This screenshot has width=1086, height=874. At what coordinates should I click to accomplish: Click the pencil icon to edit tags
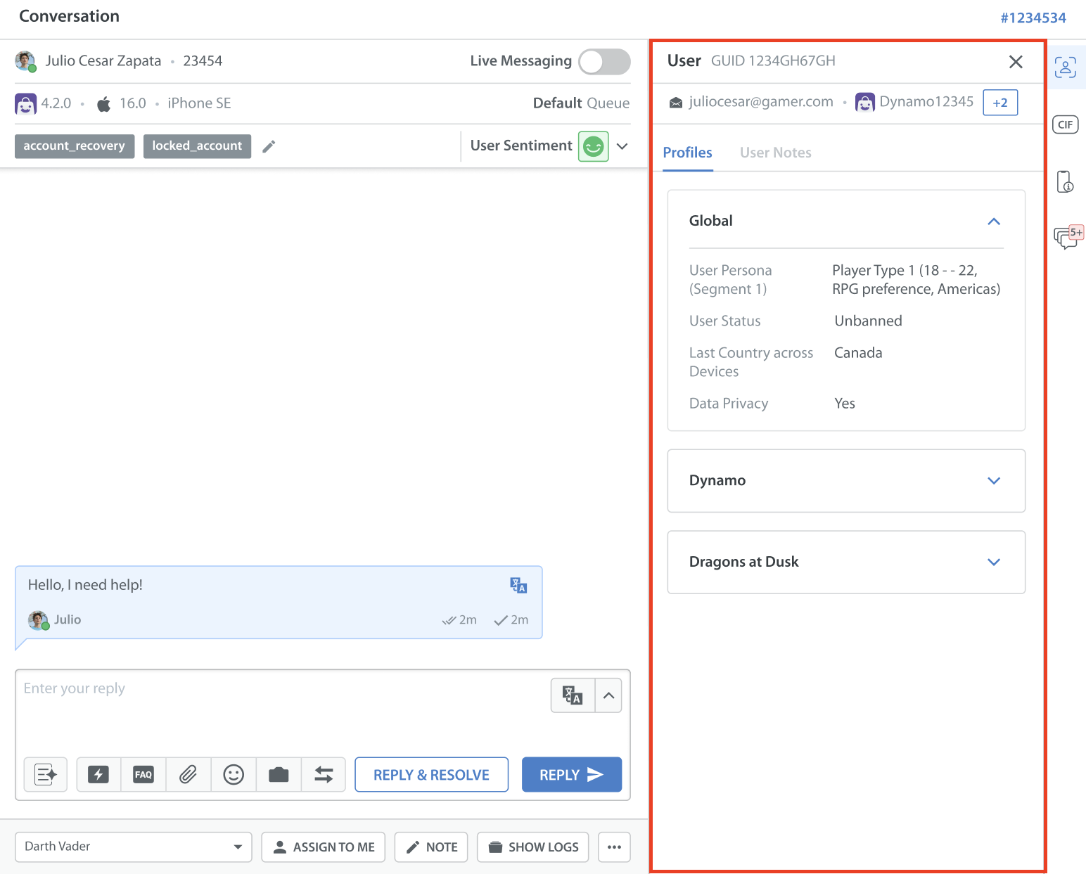[x=269, y=146]
